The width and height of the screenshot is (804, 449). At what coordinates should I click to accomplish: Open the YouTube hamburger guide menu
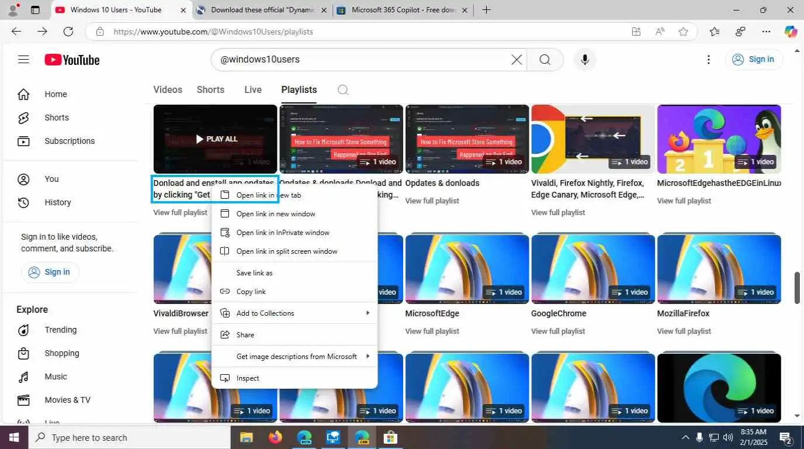click(x=23, y=59)
